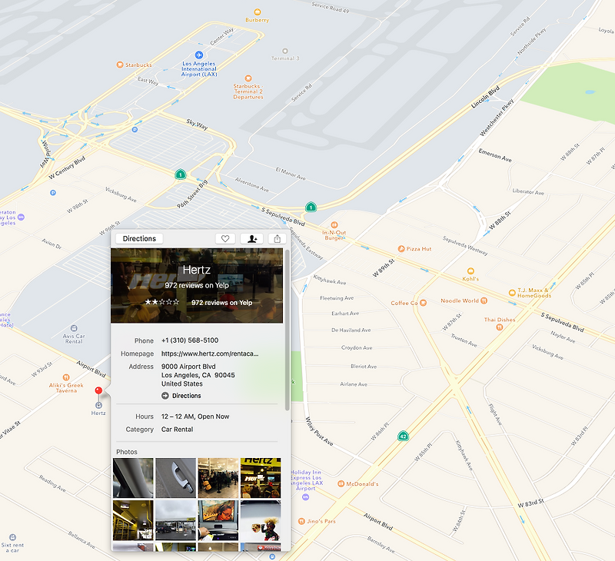Click the Lincoln Blvd road label
Screen dimensions: 615x561
[x=486, y=97]
